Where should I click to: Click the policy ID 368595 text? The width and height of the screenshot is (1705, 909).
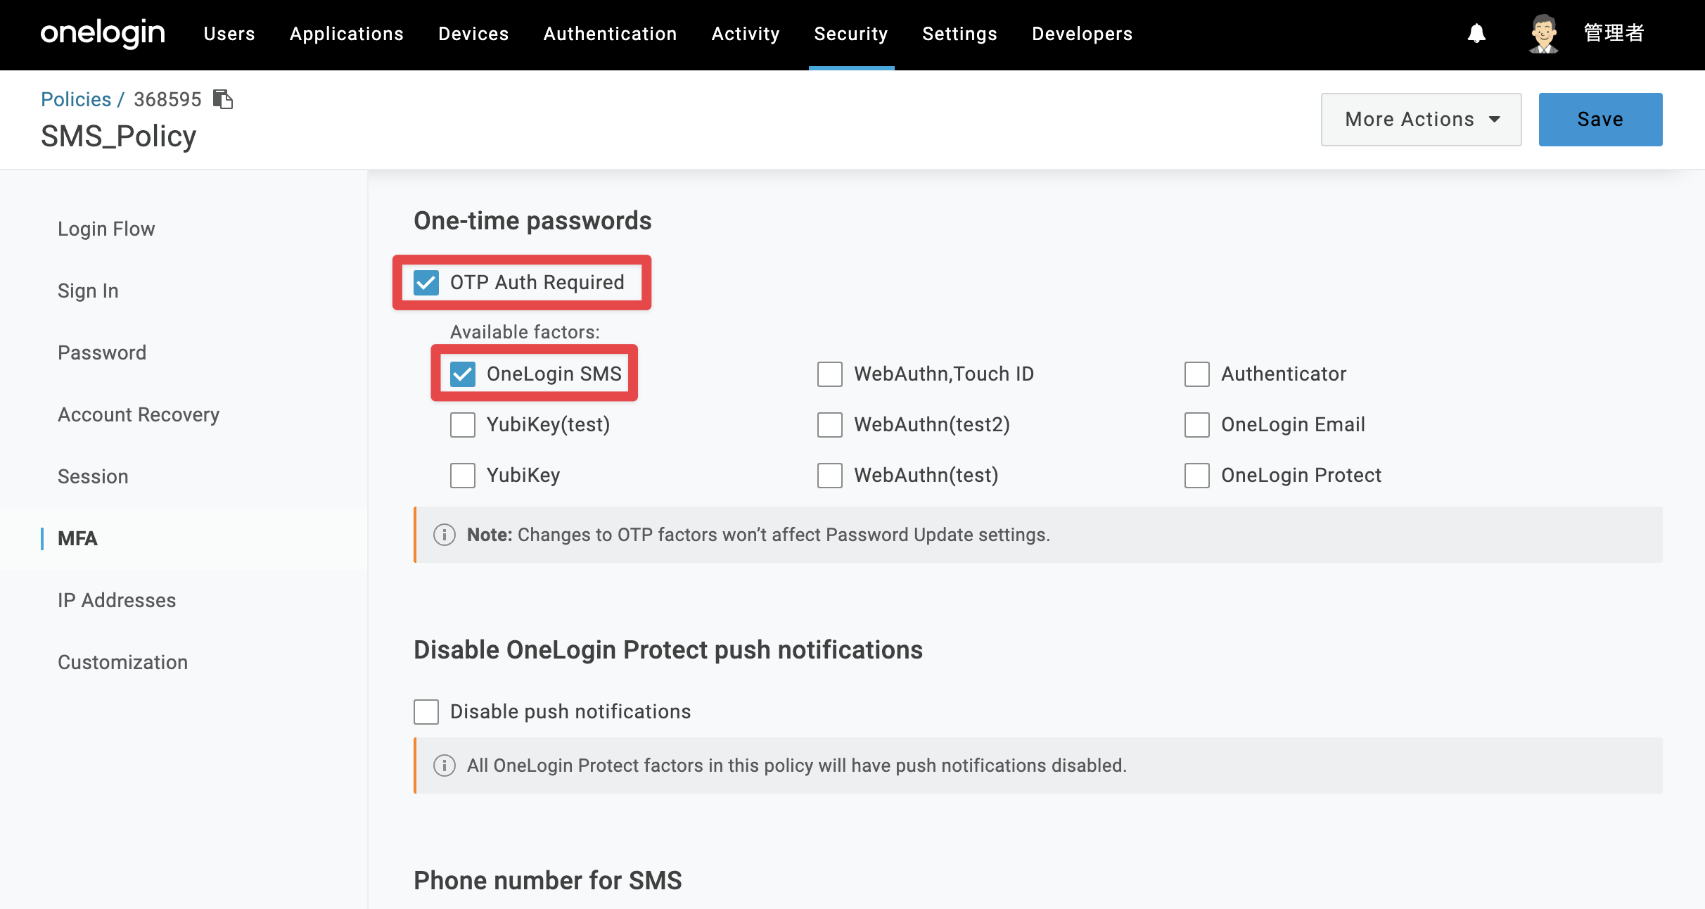click(167, 99)
